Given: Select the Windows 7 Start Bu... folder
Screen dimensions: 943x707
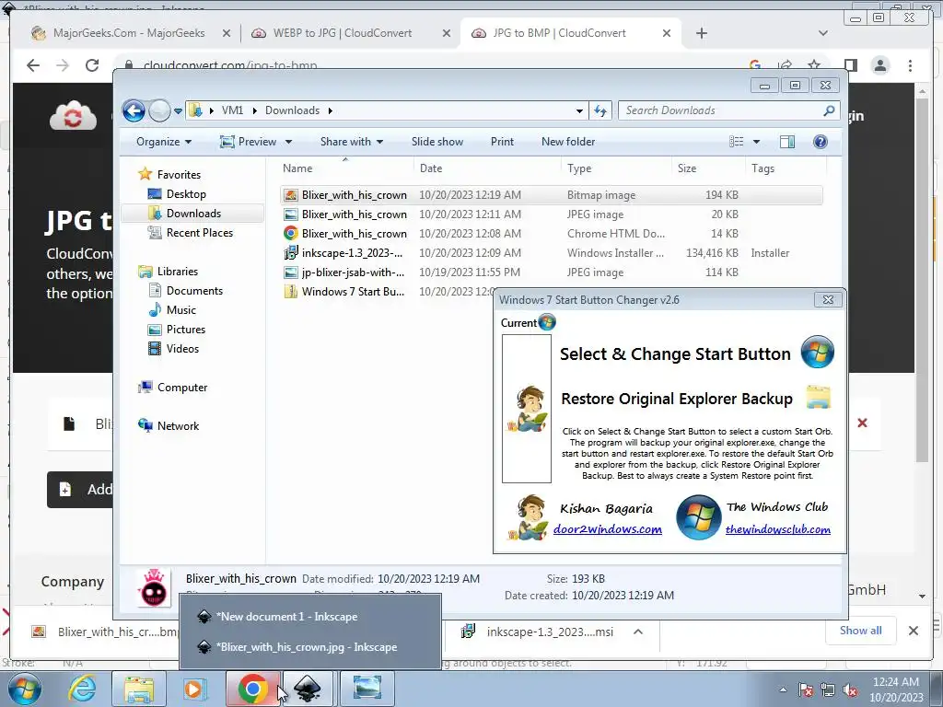Looking at the screenshot, I should 353,292.
